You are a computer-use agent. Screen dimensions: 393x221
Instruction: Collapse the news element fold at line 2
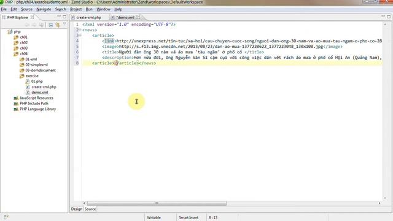click(x=80, y=30)
